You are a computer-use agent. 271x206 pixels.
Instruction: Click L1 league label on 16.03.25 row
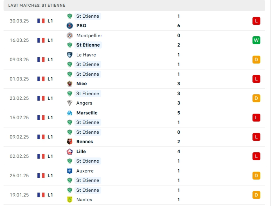coord(50,40)
